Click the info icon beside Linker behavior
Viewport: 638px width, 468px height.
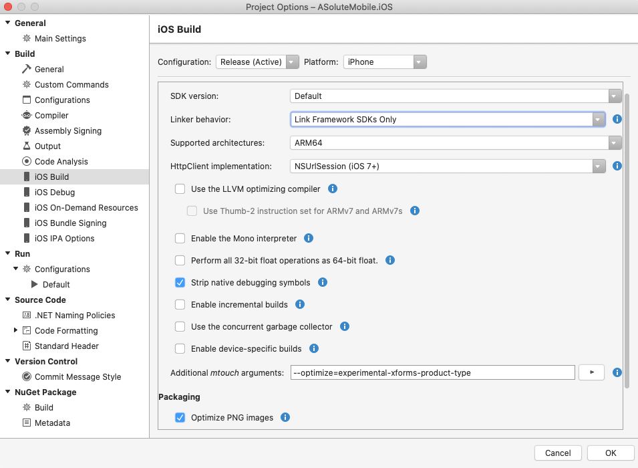point(617,119)
